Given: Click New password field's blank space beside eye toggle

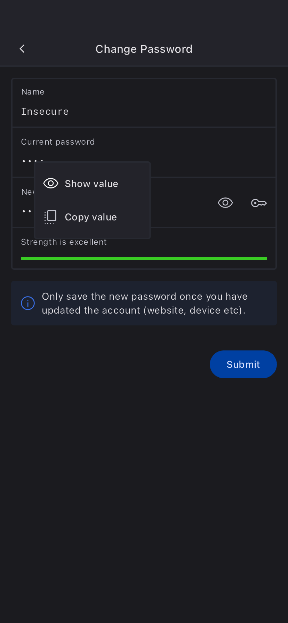Looking at the screenshot, I should pyautogui.click(x=181, y=203).
